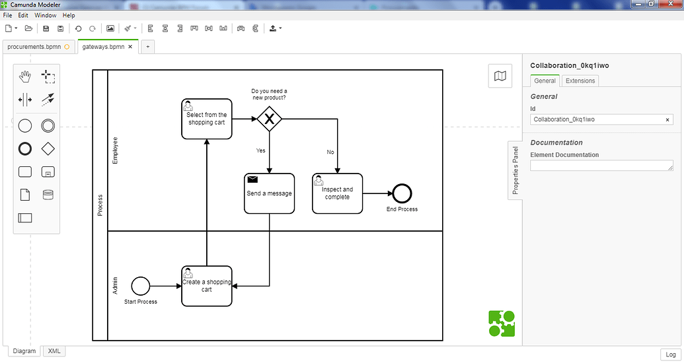Screen dimensions: 684x363
Task: Click the Log button
Action: click(x=670, y=354)
